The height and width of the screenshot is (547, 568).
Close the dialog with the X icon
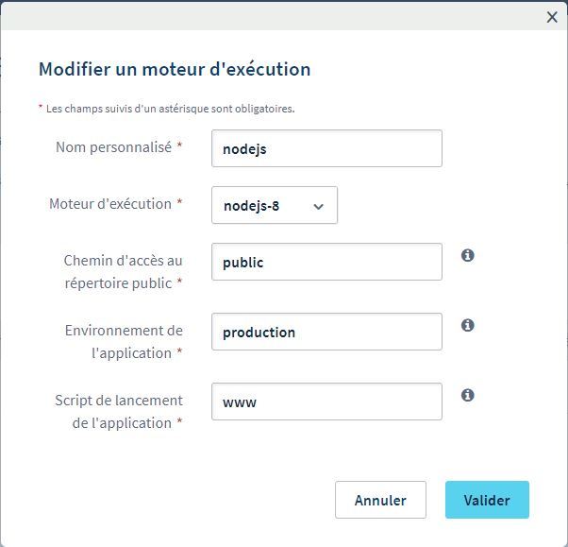pos(552,16)
